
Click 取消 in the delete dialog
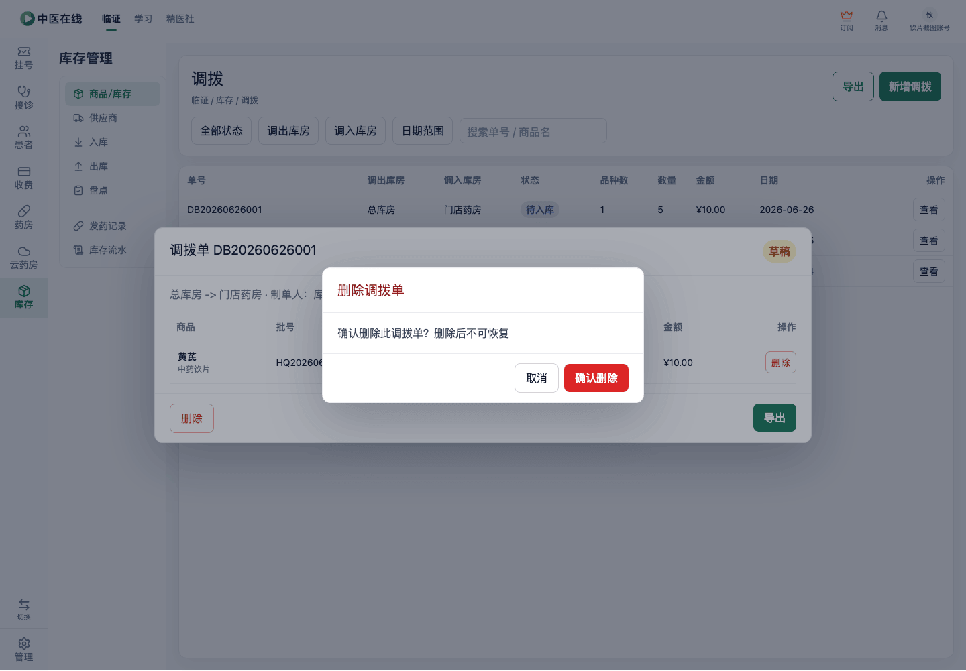tap(537, 378)
